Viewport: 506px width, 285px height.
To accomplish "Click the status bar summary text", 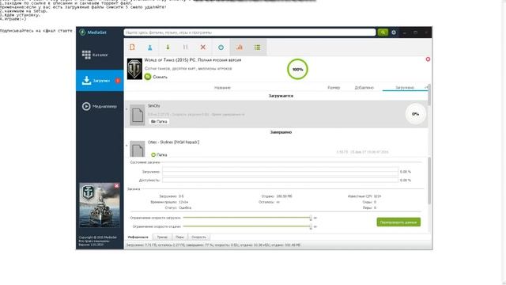I will 213,245.
